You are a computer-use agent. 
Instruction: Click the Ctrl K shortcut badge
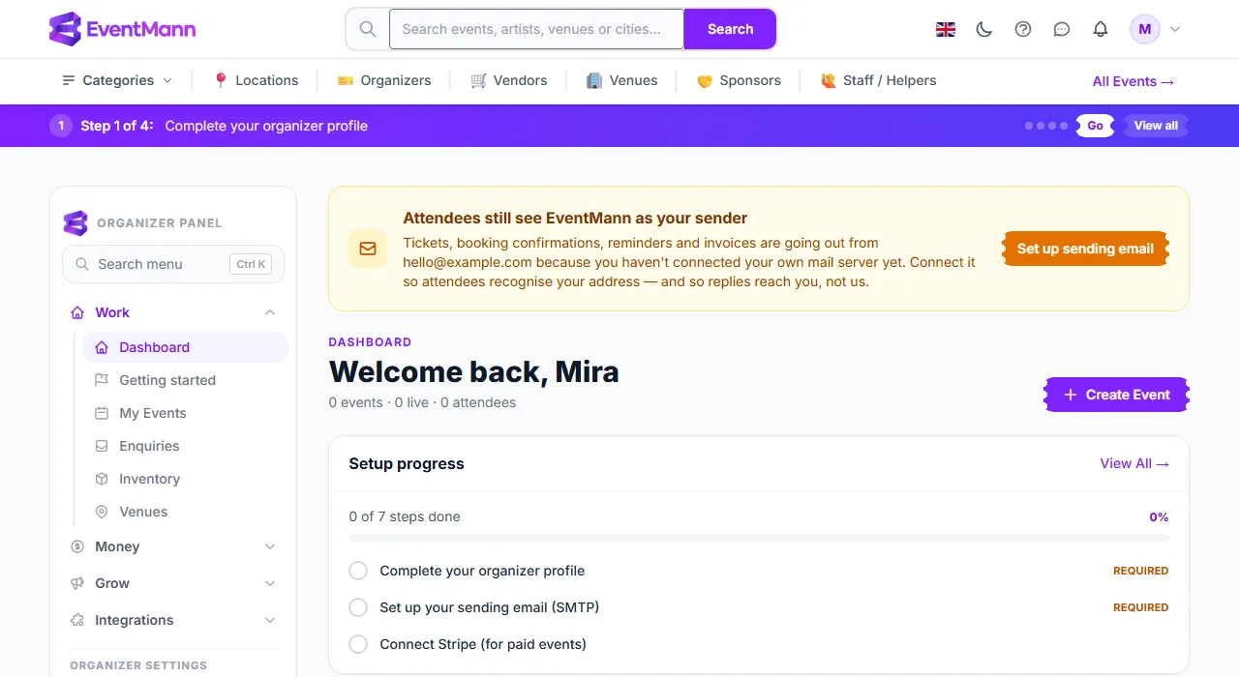pyautogui.click(x=251, y=264)
